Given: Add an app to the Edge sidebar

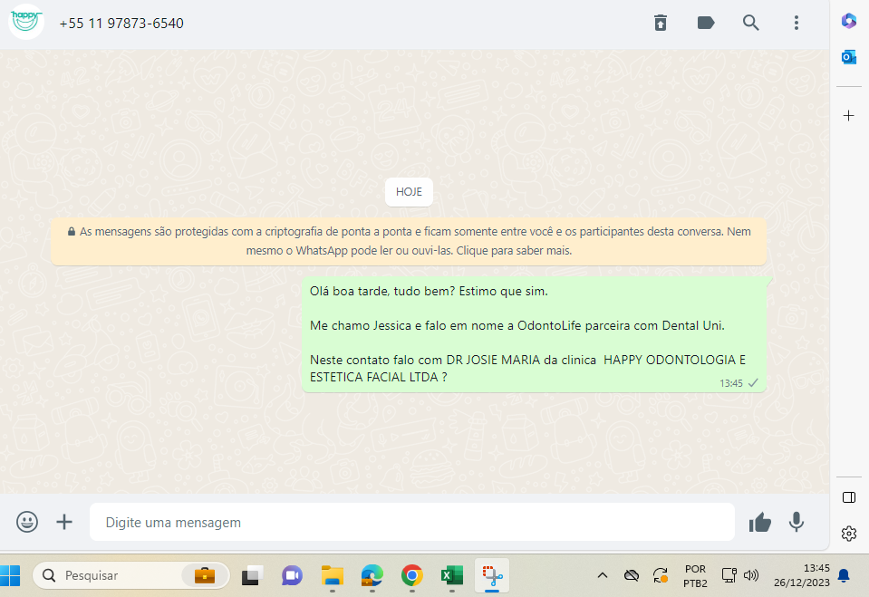Looking at the screenshot, I should coord(848,115).
